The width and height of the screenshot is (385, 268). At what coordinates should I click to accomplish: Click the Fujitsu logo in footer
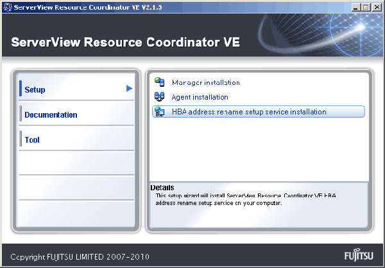click(x=359, y=255)
